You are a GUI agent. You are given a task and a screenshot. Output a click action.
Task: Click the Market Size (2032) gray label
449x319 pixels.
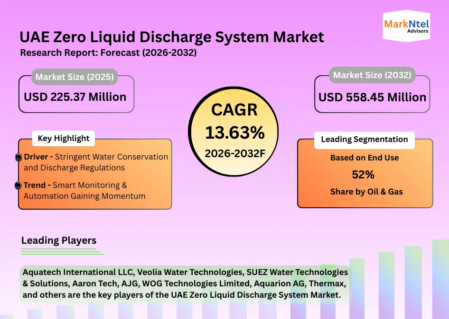pyautogui.click(x=372, y=75)
